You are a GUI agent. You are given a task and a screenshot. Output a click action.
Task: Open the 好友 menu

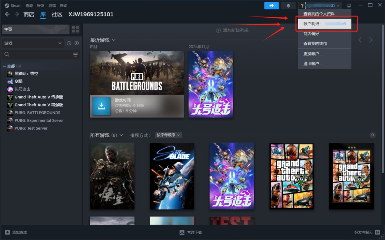[x=41, y=5]
